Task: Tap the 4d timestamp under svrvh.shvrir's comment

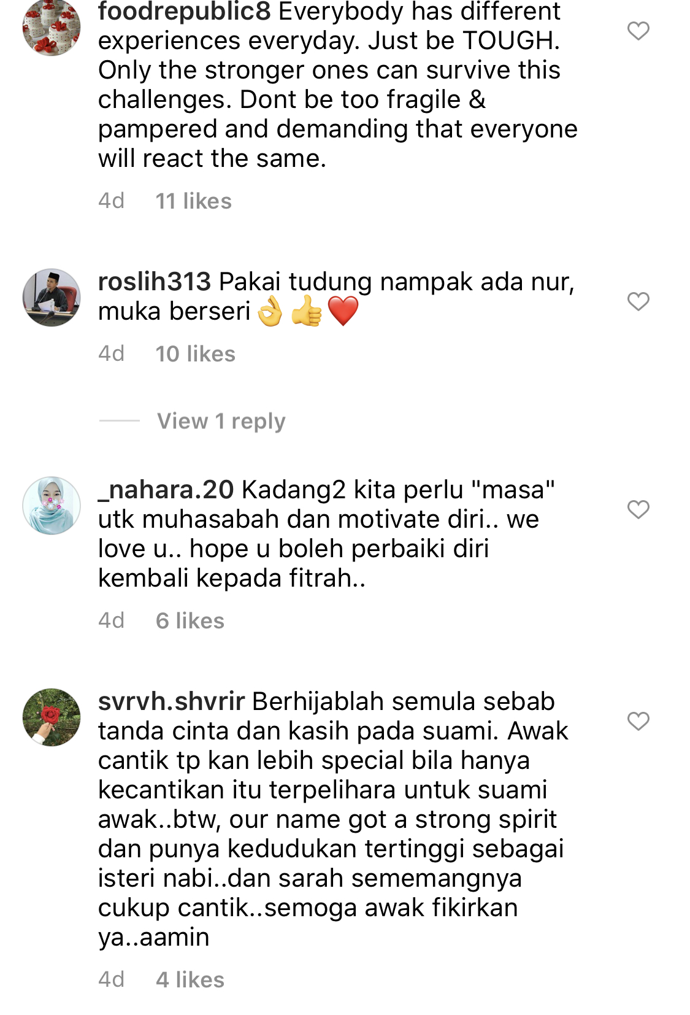Action: tap(112, 979)
